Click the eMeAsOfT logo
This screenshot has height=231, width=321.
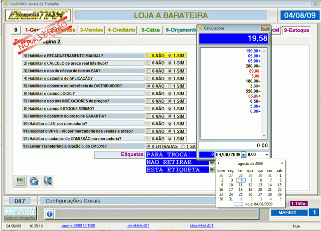tap(20, 212)
